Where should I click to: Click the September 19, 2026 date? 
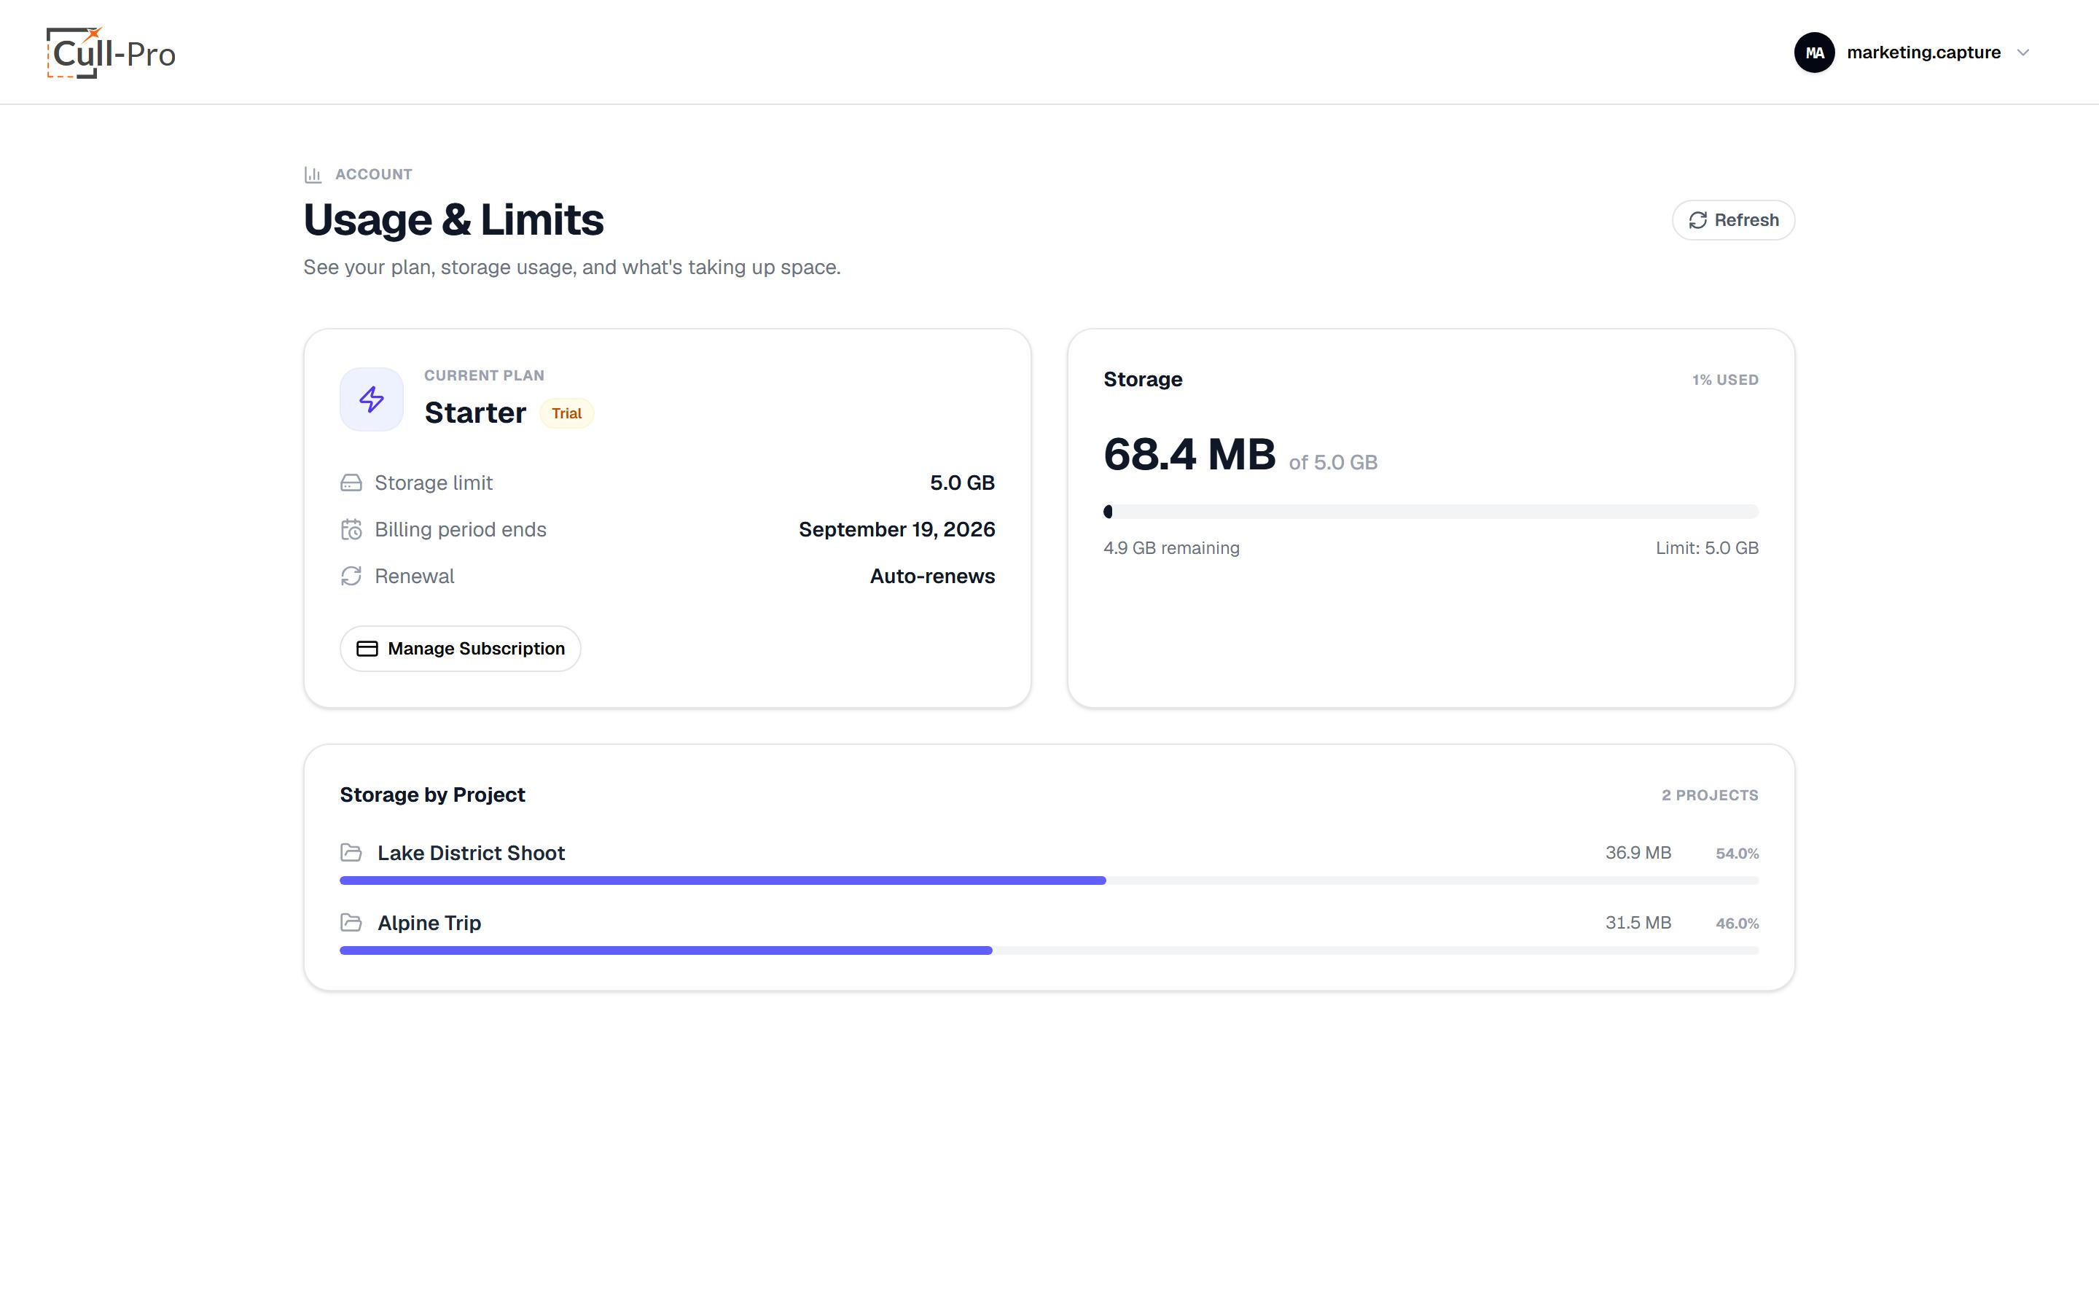(897, 529)
